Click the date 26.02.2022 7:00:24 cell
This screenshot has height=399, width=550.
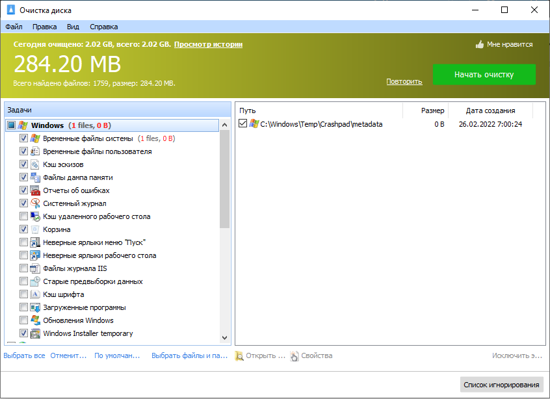tap(490, 124)
